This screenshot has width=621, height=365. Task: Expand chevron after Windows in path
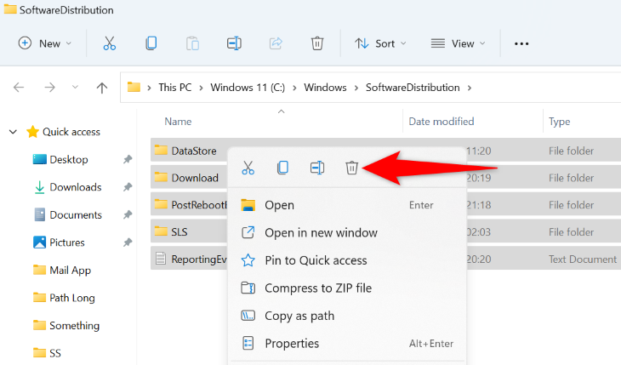(356, 88)
